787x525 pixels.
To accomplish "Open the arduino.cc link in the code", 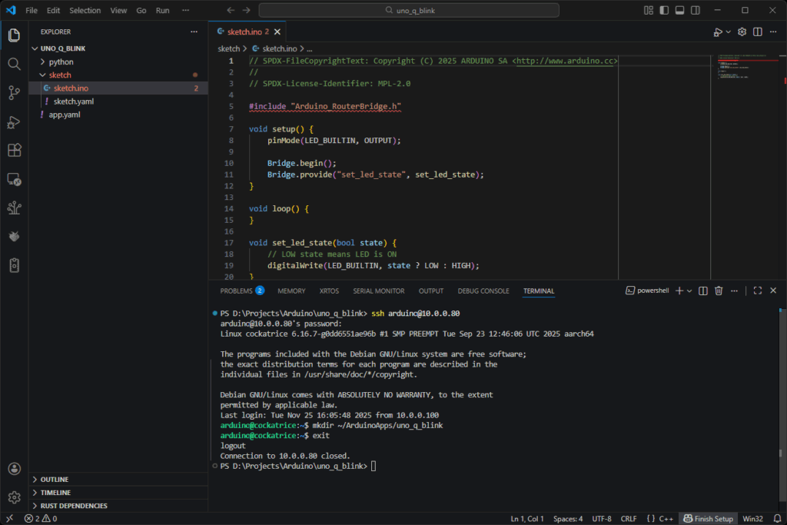I will [x=565, y=60].
